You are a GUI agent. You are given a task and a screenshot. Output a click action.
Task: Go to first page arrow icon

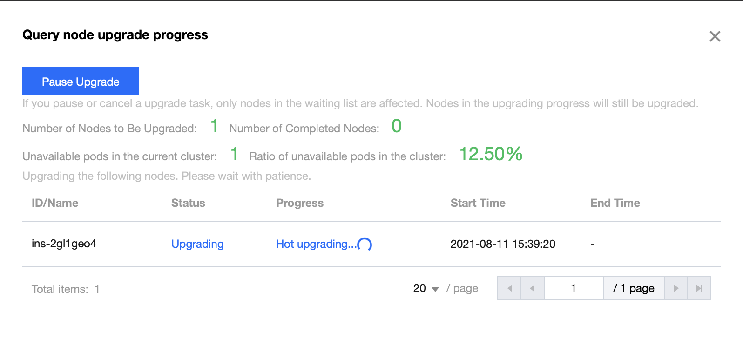(509, 288)
